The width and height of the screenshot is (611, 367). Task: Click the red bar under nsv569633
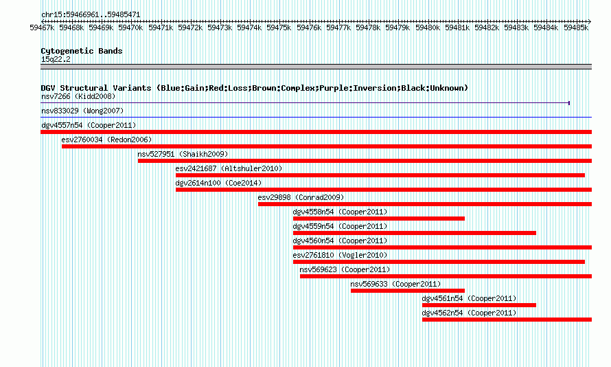408,291
